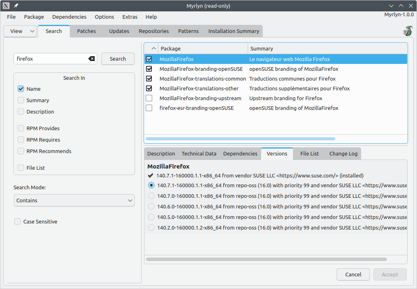Viewport: 417px width, 289px height.
Task: Click the clear-text icon in the search field
Action: (91, 59)
